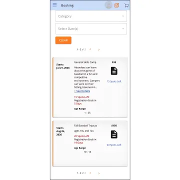
Task: Open the hamburger navigation menu
Action: coord(54,5)
